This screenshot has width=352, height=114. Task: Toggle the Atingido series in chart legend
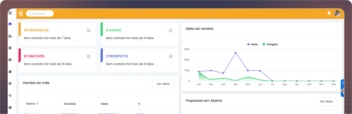pos(270,44)
